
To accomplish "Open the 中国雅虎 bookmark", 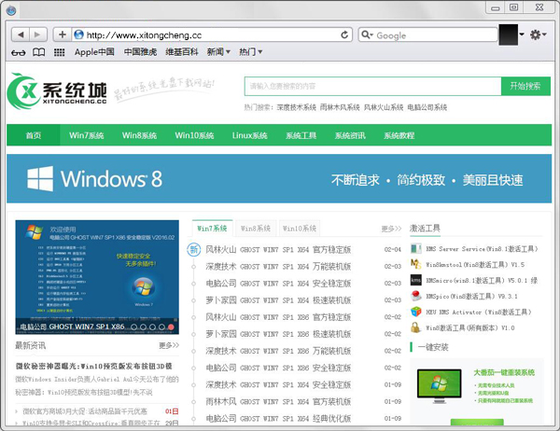I will coord(140,52).
